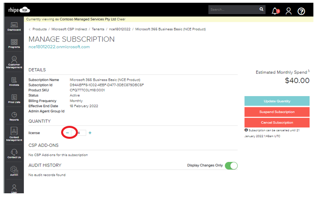Screen dimensions: 322x198
Task: Click the Update Quantity button
Action: (277, 101)
